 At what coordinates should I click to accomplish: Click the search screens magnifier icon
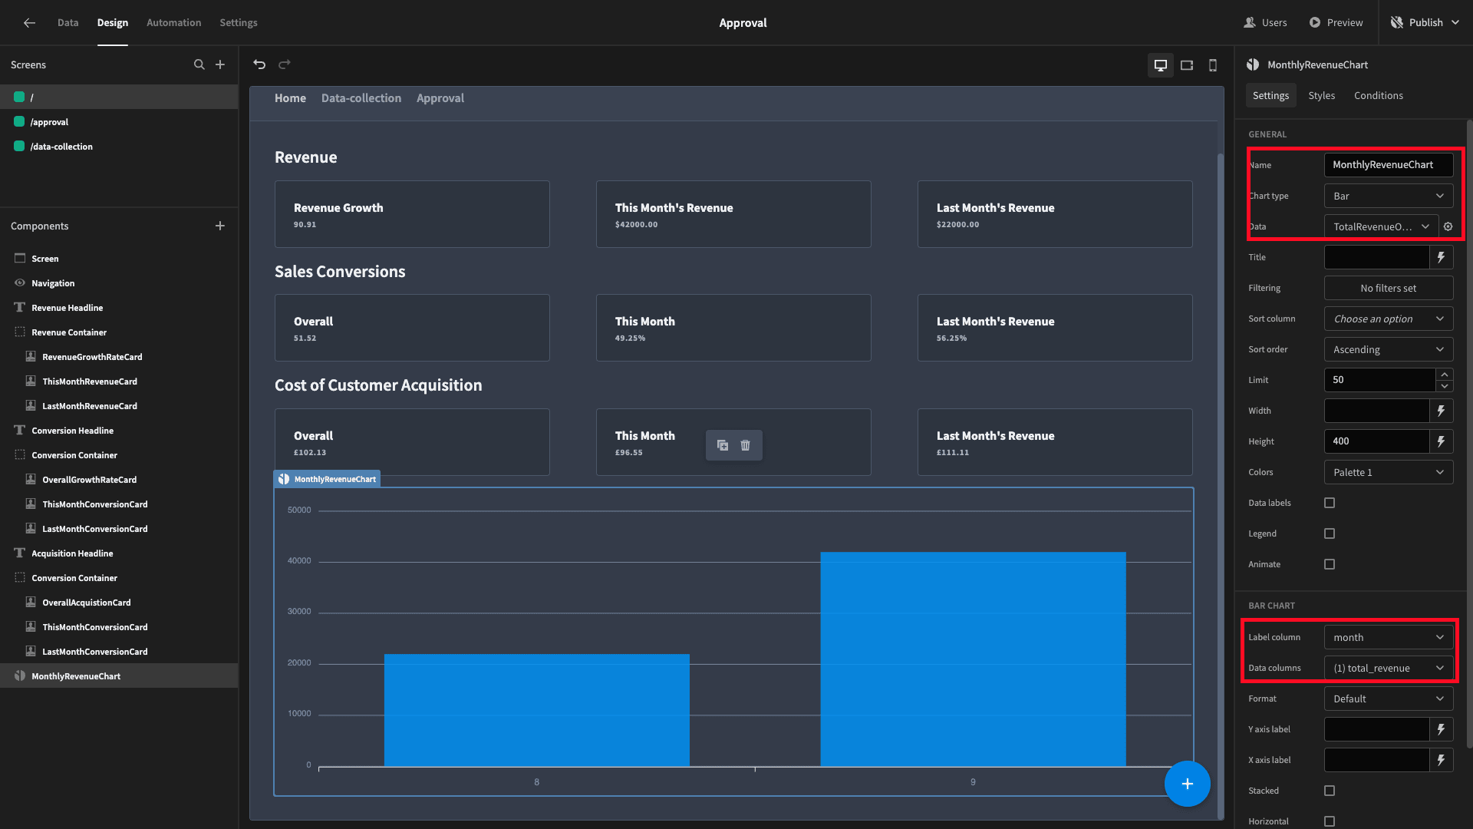coord(199,64)
